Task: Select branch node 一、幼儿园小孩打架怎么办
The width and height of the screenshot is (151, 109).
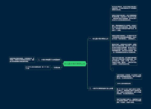Action: (x=99, y=39)
